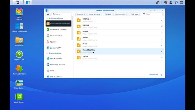Open the Package Center desktop icon
This screenshot has height=110, width=195.
pos(19,14)
